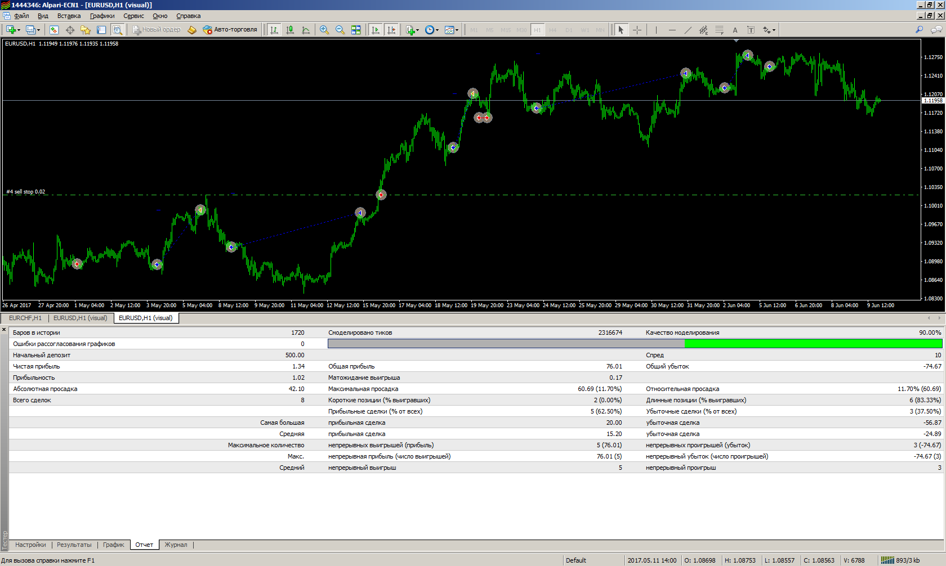Select the EURCHF,H1 chart tab
Image resolution: width=946 pixels, height=566 pixels.
tap(25, 318)
